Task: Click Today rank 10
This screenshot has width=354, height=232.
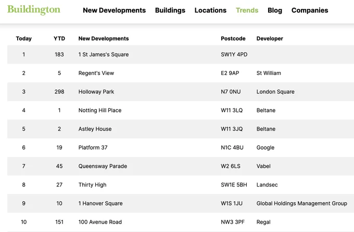Action: pyautogui.click(x=24, y=222)
